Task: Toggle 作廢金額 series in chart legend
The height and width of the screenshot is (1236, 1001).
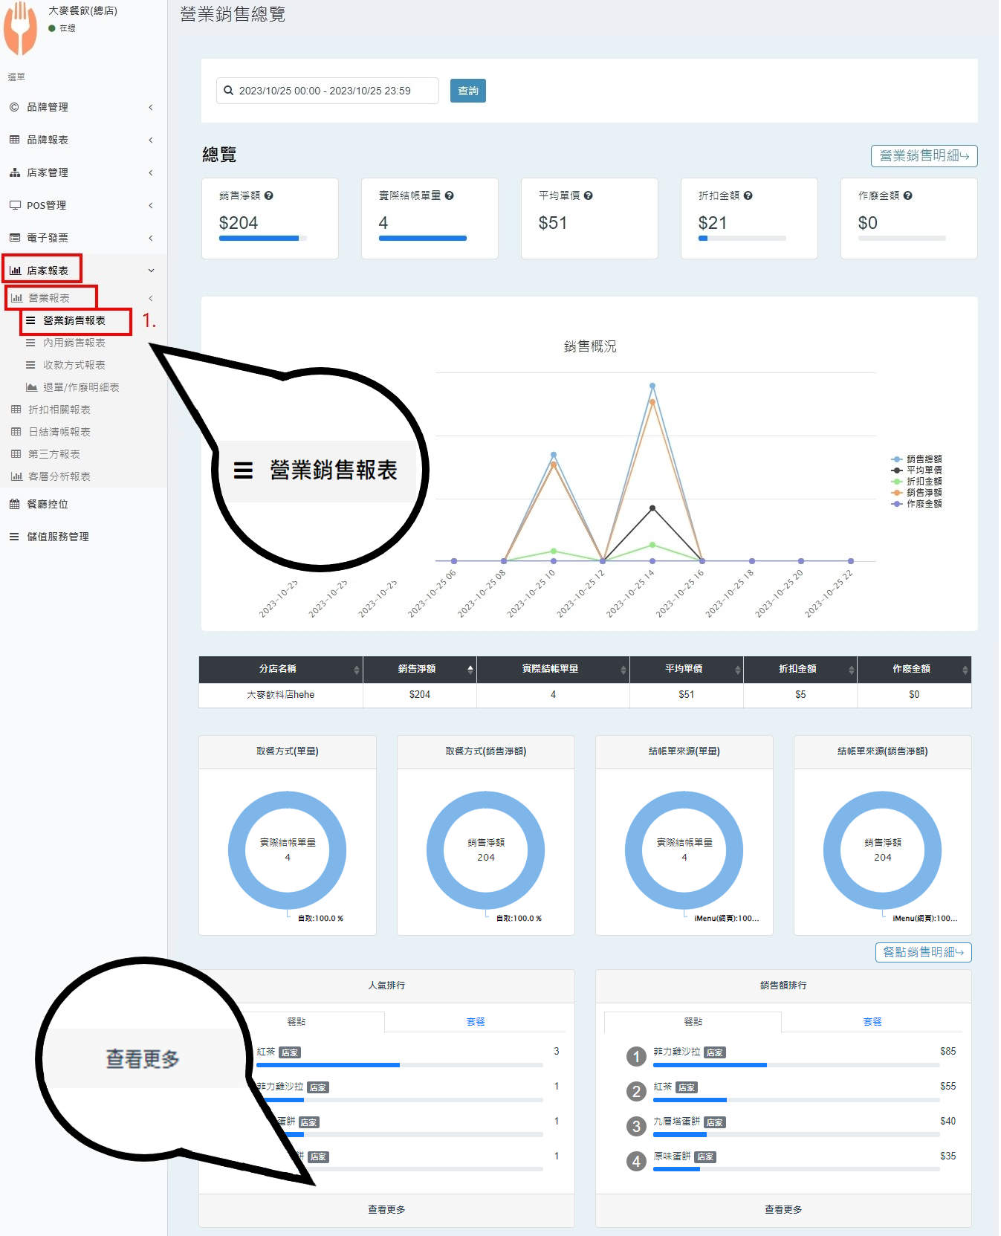Action: click(x=917, y=504)
